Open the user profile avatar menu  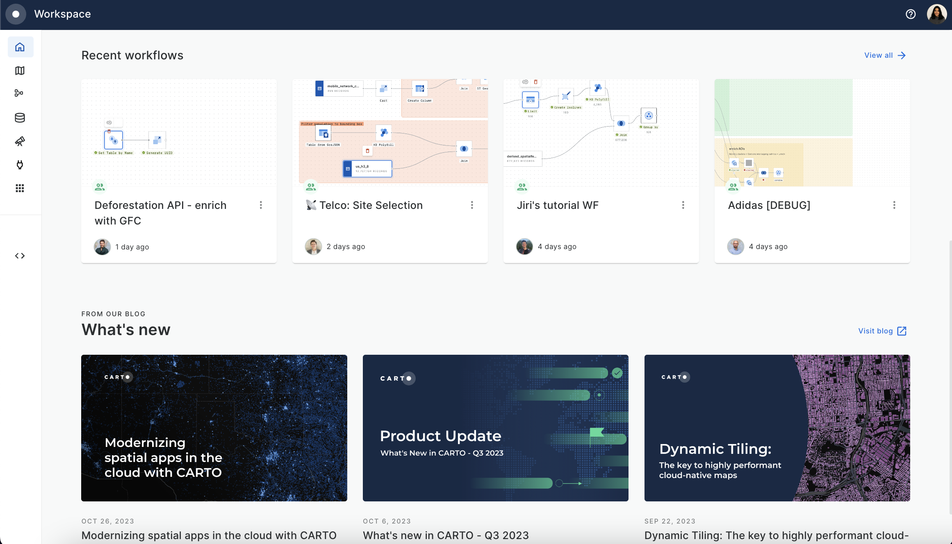[x=937, y=14]
